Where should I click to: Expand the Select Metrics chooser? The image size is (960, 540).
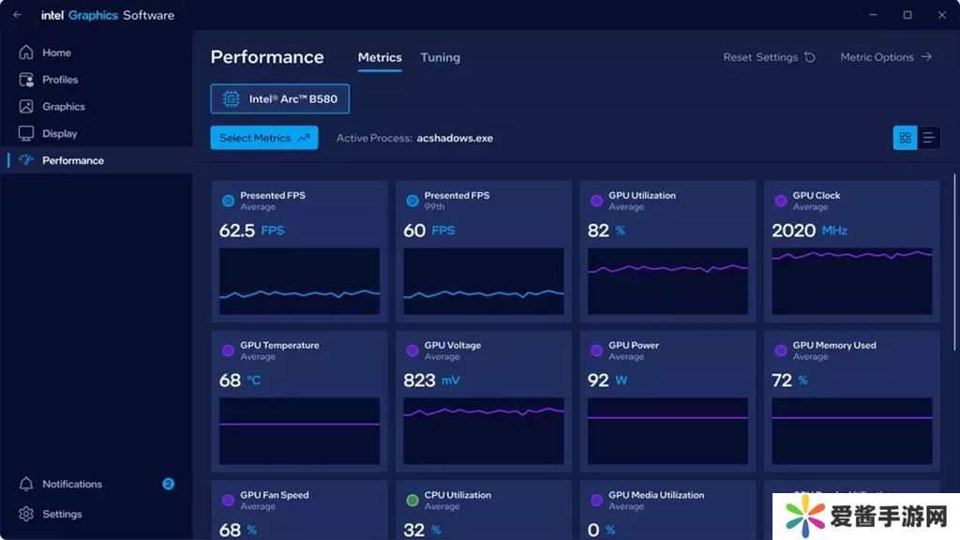click(x=263, y=138)
